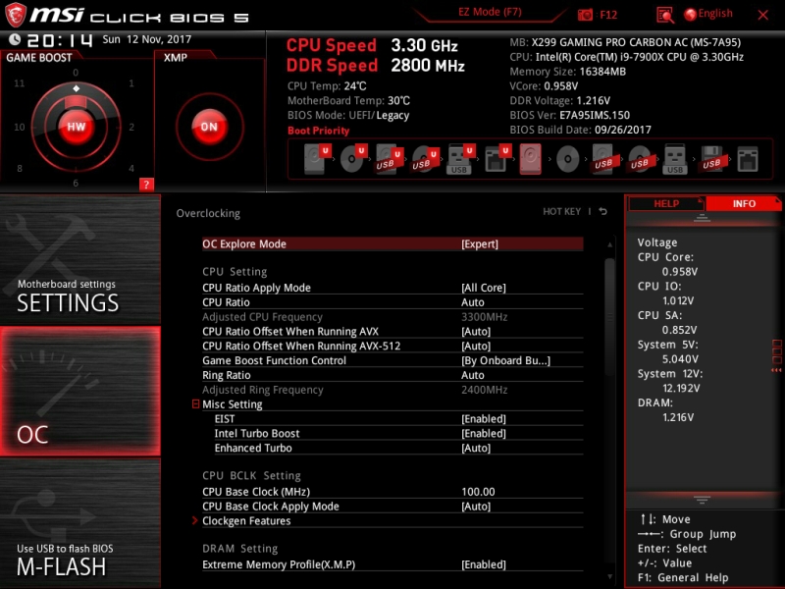
Task: Select the UEFI hard disk boot device icon
Action: (317, 159)
